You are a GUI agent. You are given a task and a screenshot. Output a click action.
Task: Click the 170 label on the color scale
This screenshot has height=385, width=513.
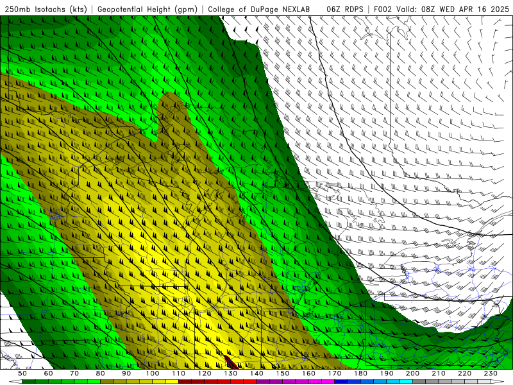tap(335, 373)
